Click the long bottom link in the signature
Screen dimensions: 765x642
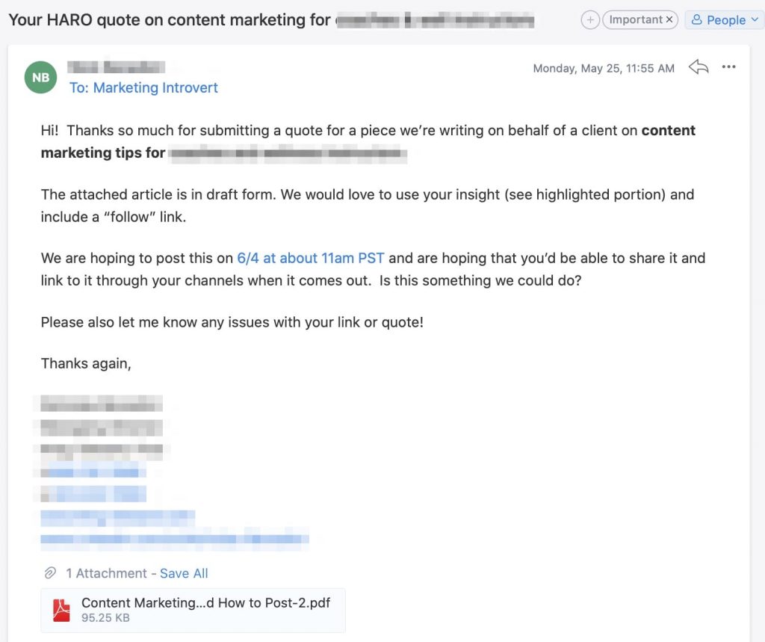coord(175,541)
